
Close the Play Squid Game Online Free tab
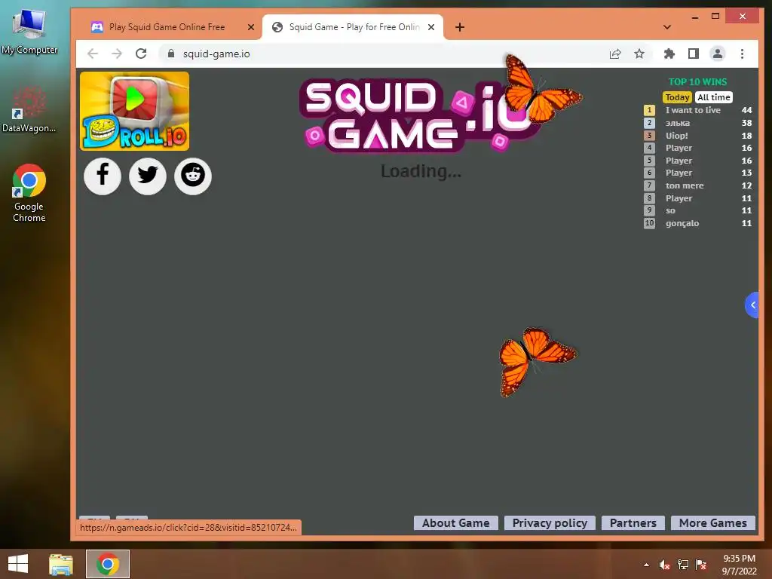250,27
